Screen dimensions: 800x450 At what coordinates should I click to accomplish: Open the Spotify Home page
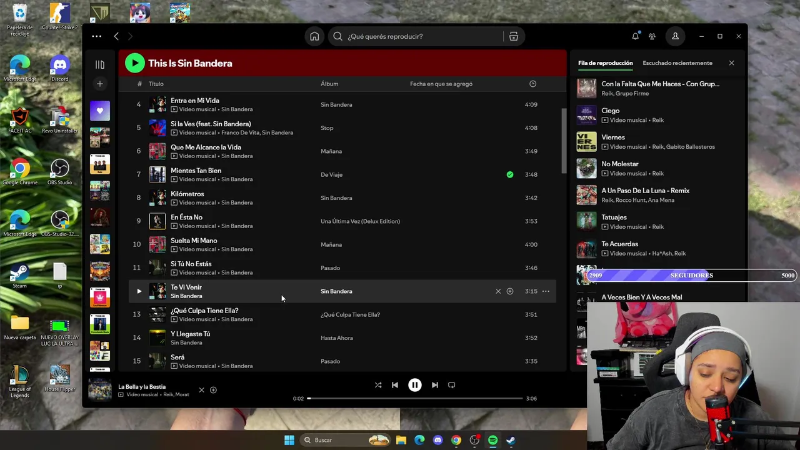point(314,36)
